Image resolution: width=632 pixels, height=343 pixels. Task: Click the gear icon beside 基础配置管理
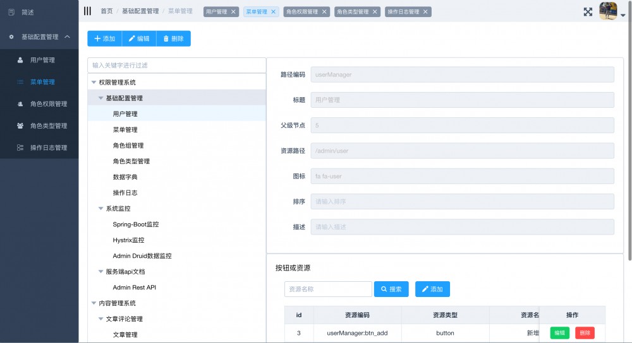tap(11, 37)
